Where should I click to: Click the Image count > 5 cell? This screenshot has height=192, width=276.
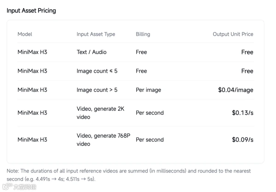click(97, 90)
